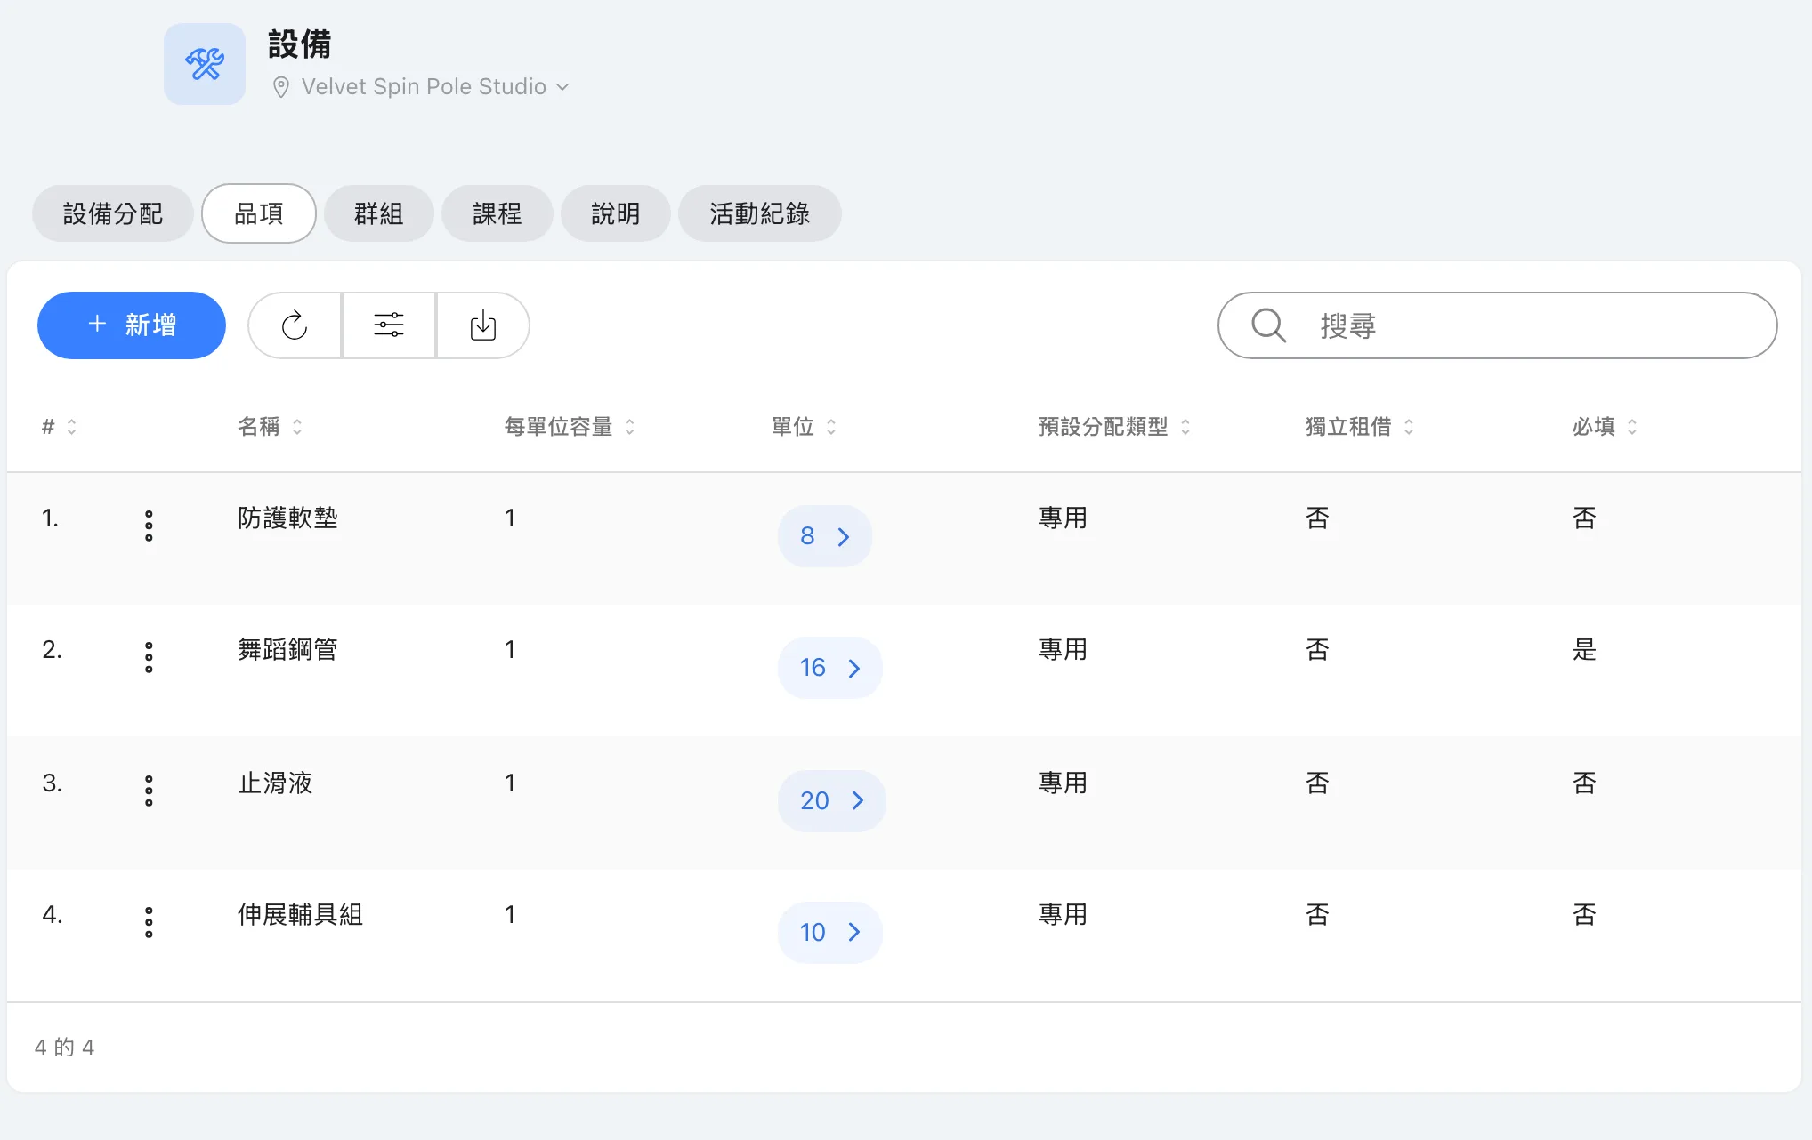Click the 是 required value for 舞蹈鋼管

pyautogui.click(x=1584, y=649)
